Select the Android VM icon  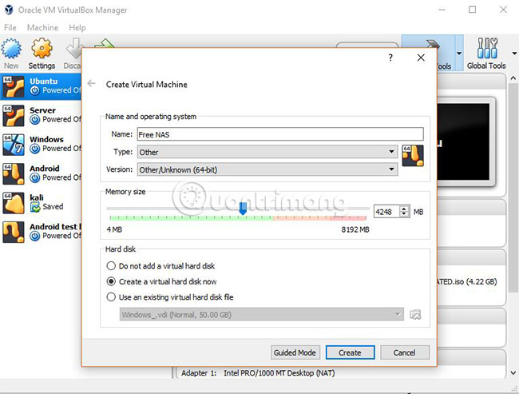(x=14, y=173)
